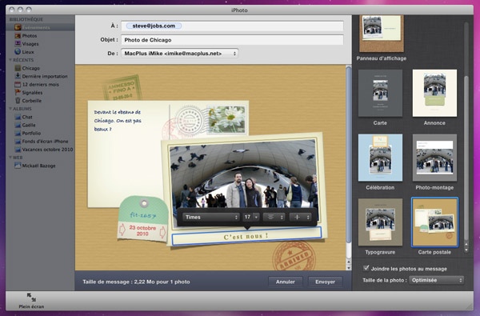Click the Objet subject field
Viewport: 480px width, 316px height.
tap(232, 40)
